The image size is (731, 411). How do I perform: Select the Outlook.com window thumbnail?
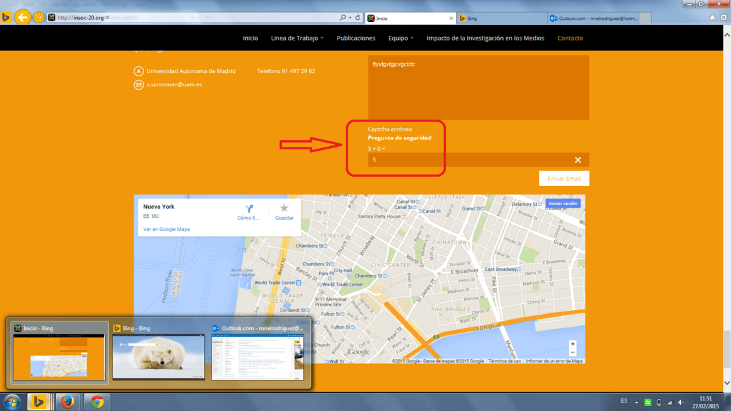pyautogui.click(x=258, y=353)
